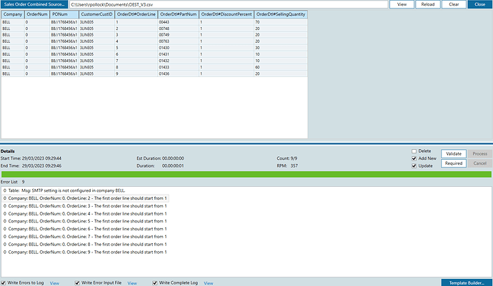The width and height of the screenshot is (493, 286).
Task: Open View link for Write Errors to Log
Action: point(54,283)
